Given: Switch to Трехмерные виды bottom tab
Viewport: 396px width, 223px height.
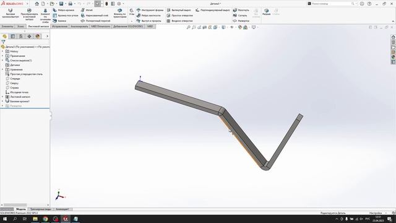Looking at the screenshot, I should click(x=40, y=209).
